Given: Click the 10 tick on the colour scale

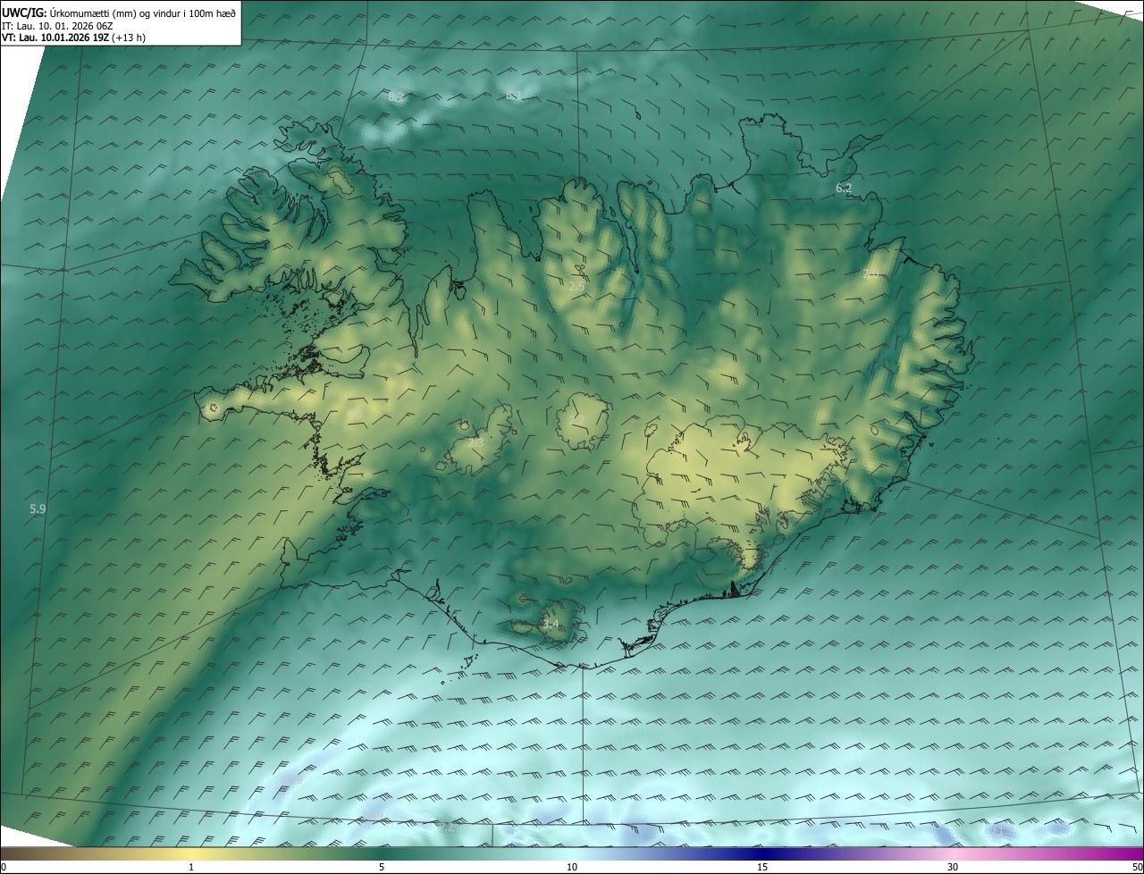Looking at the screenshot, I should click(572, 867).
